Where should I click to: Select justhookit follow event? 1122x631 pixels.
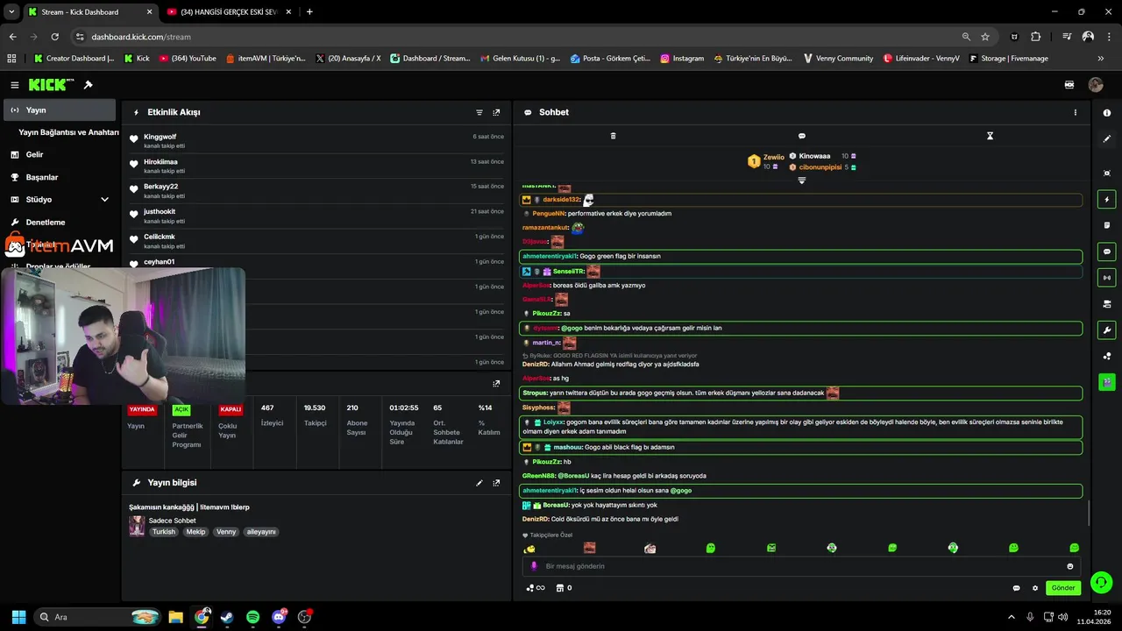pyautogui.click(x=316, y=216)
